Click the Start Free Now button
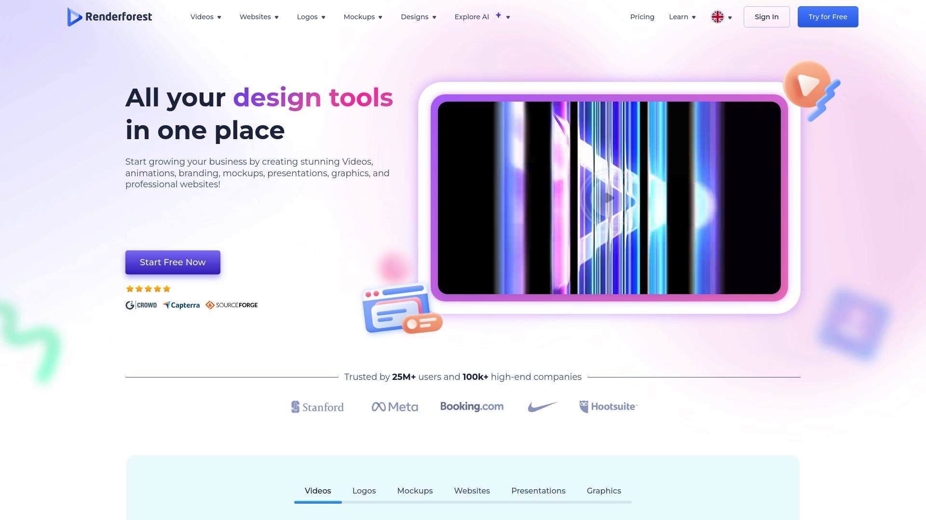 pos(173,262)
